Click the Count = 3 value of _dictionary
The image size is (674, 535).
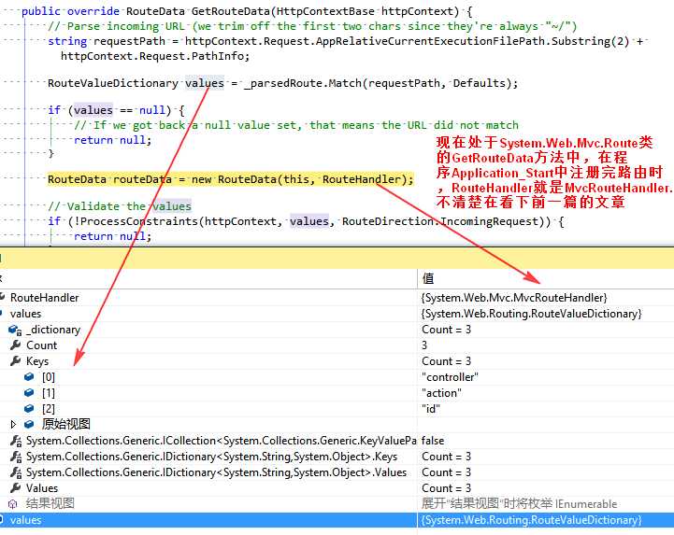446,330
